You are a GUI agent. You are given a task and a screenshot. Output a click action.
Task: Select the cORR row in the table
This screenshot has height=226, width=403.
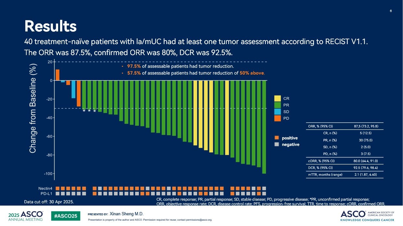344,161
